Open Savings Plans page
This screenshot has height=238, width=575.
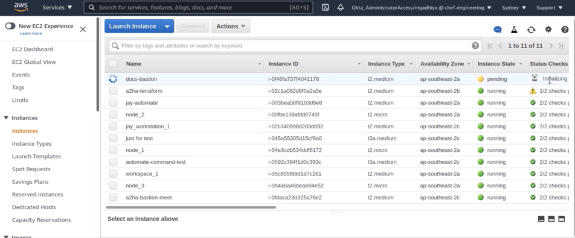30,182
